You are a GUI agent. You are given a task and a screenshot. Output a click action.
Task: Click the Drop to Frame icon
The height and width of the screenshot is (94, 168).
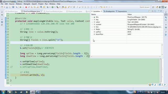click(41, 7)
